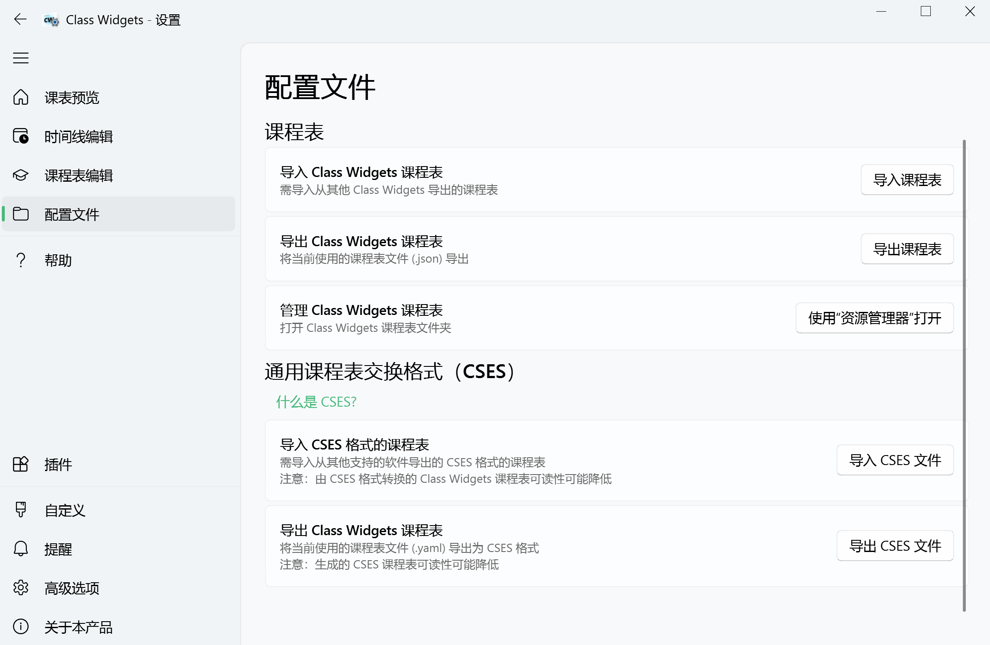Select 配置文件 in the sidebar
990x645 pixels.
tap(118, 214)
